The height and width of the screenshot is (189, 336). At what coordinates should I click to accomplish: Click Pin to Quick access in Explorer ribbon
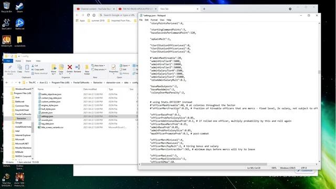click(x=10, y=69)
